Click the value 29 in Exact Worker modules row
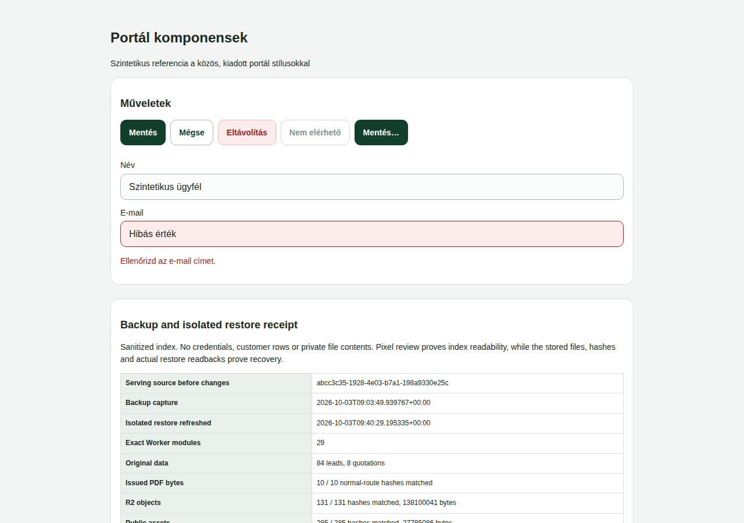This screenshot has height=523, width=744. (x=320, y=443)
